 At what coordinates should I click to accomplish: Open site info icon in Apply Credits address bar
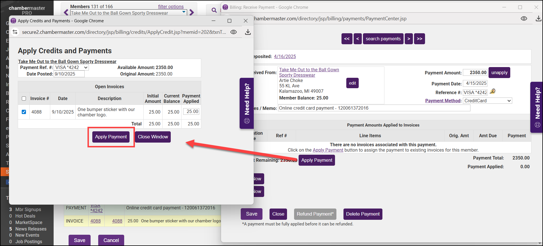pyautogui.click(x=15, y=32)
